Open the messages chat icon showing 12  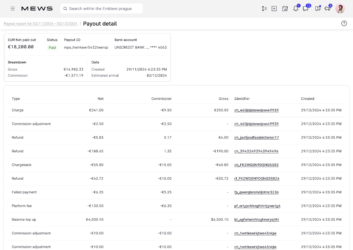[x=306, y=8]
